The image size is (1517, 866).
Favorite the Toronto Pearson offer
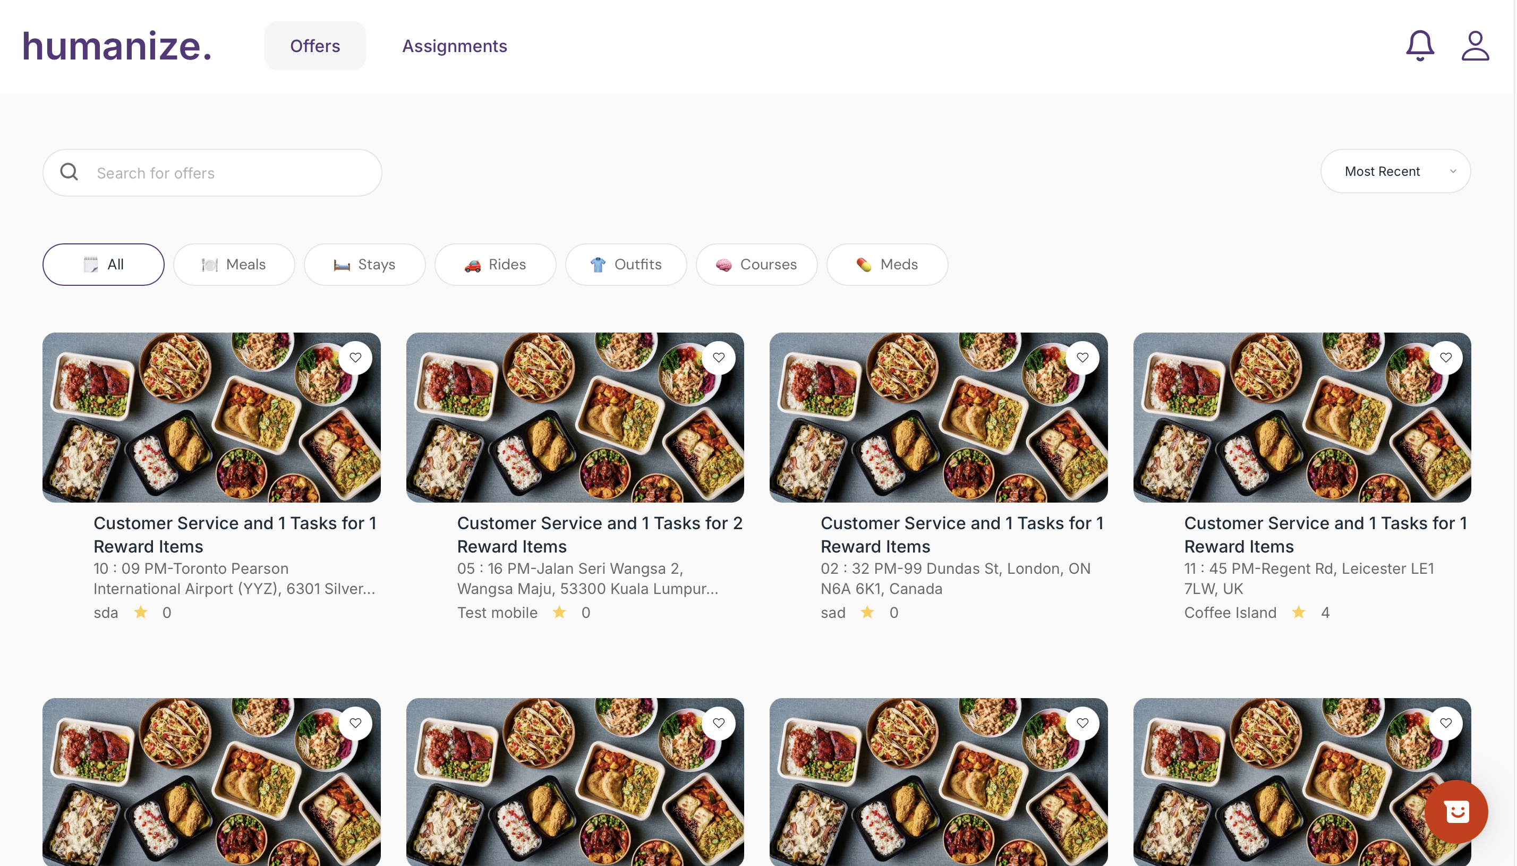355,358
